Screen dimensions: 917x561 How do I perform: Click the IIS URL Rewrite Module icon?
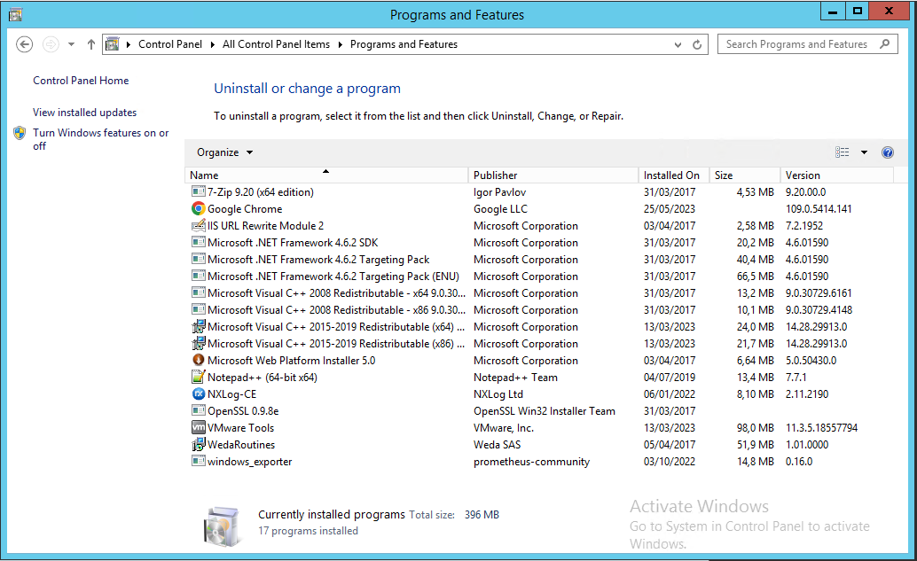click(x=199, y=226)
